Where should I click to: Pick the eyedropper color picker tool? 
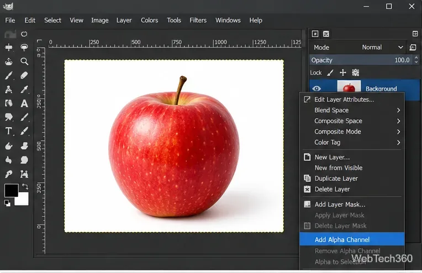(24, 90)
